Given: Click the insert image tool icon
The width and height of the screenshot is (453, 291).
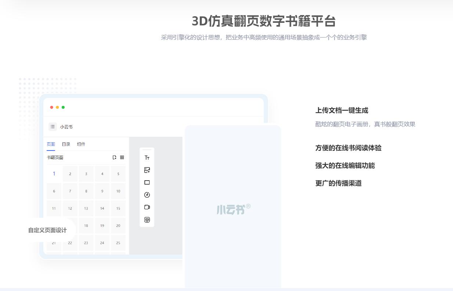Looking at the screenshot, I should [147, 170].
